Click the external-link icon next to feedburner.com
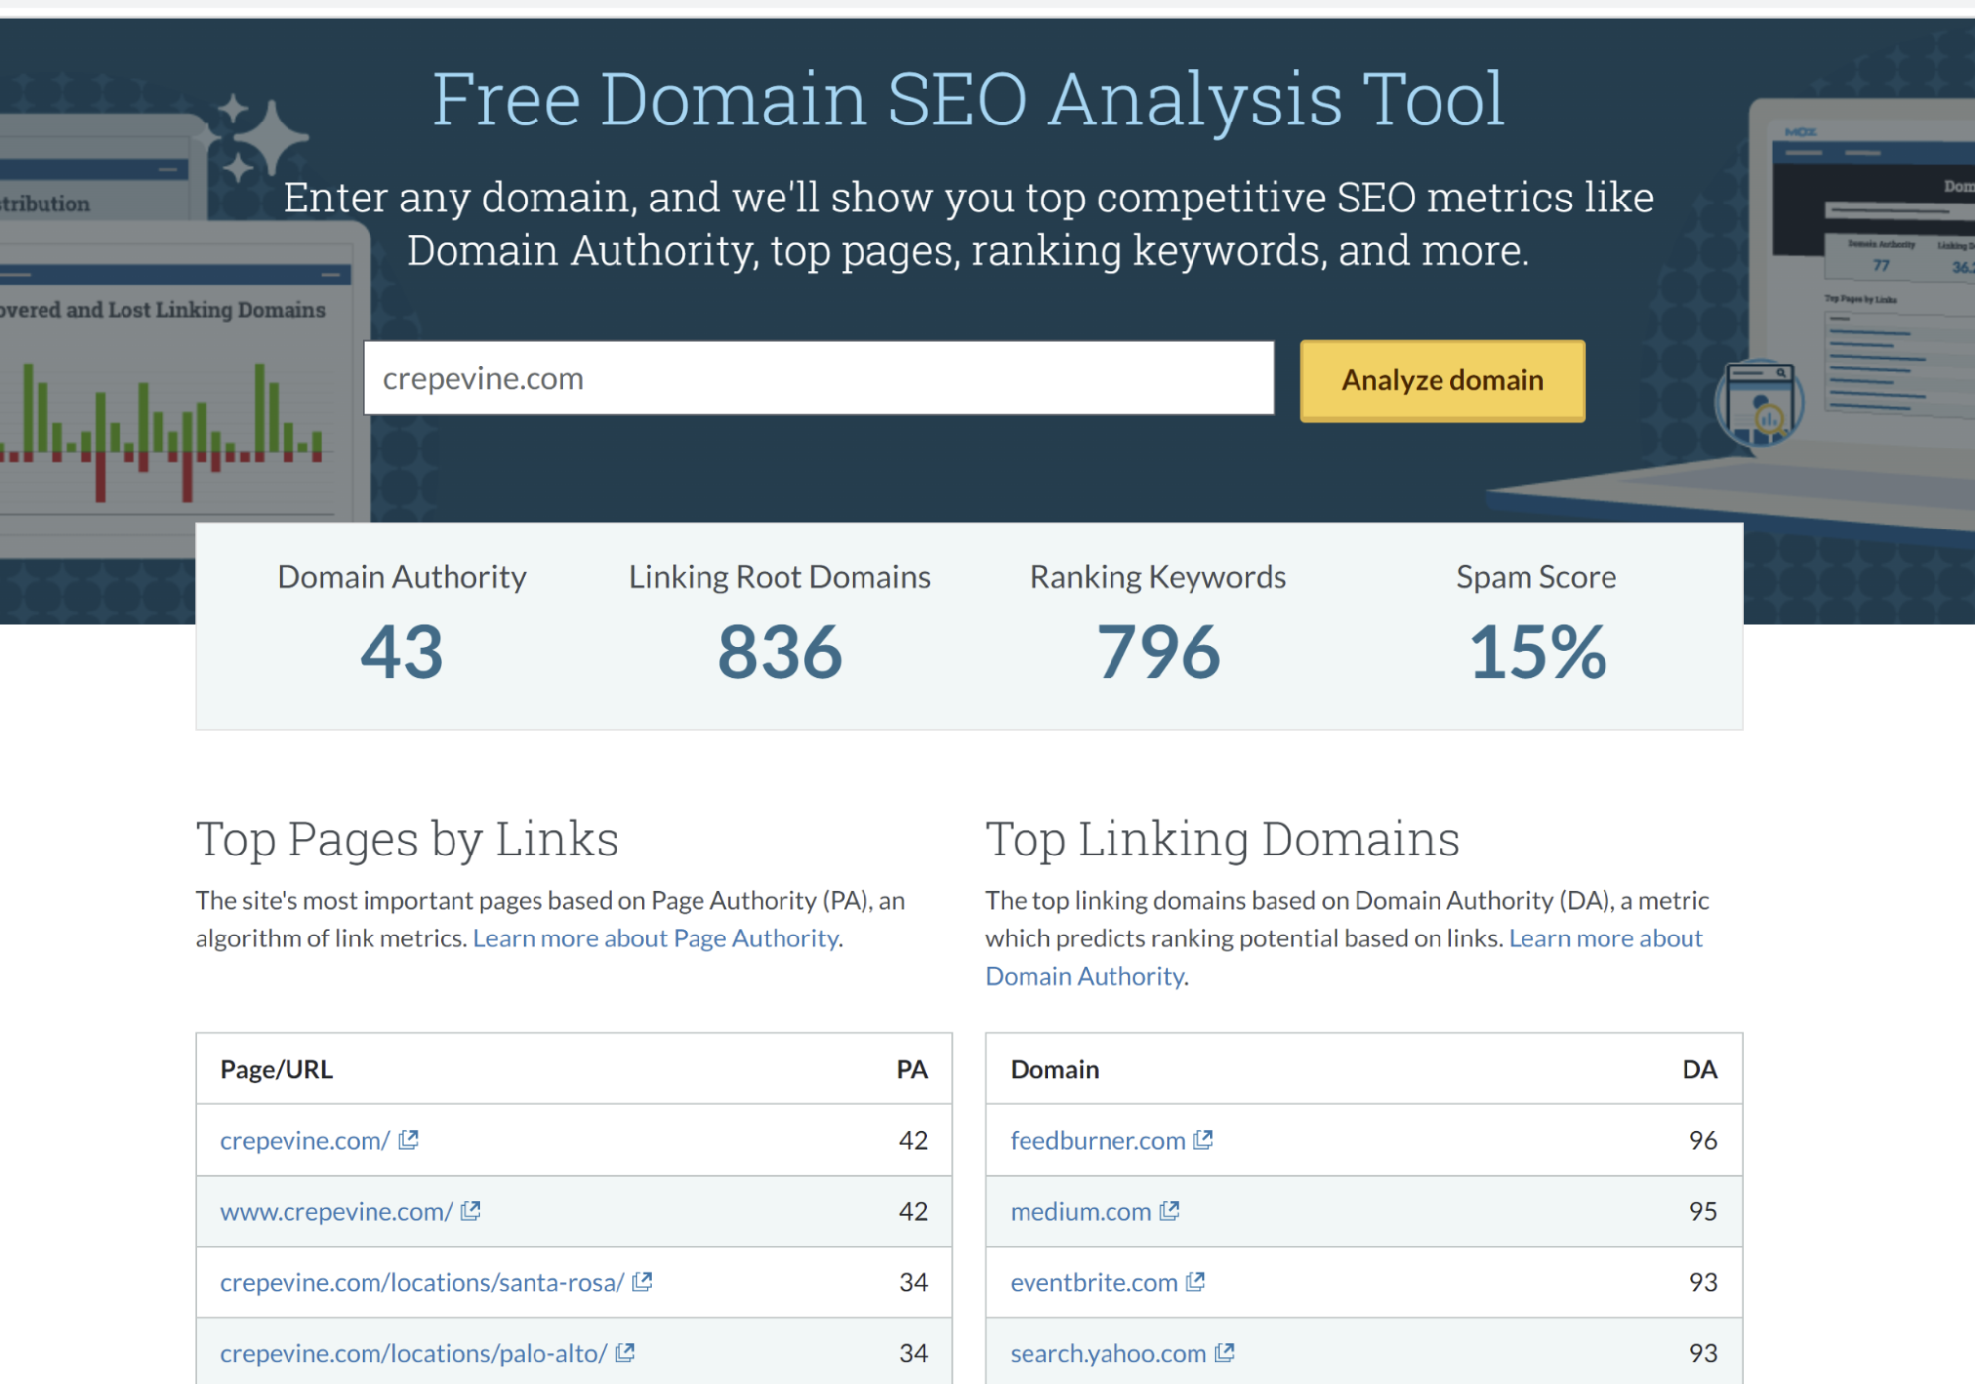The width and height of the screenshot is (1975, 1384). pos(1202,1140)
